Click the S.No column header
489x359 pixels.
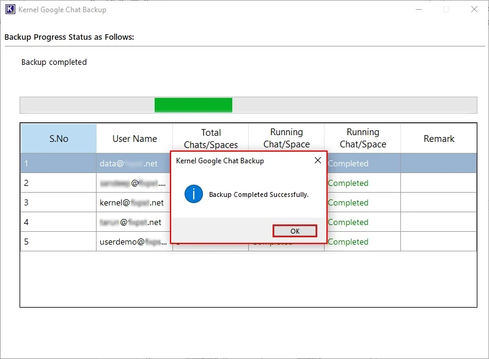tap(58, 139)
